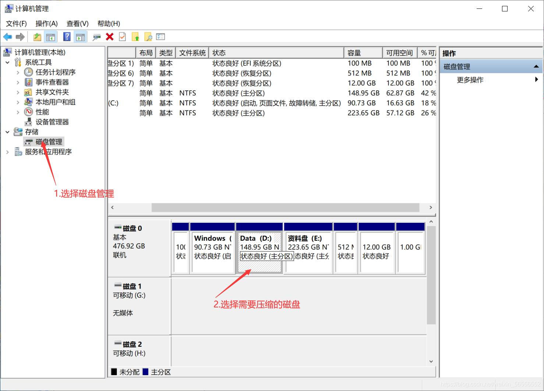The height and width of the screenshot is (391, 544).
Task: Toggle the Show/Hide Console Tree icon
Action: tap(50, 37)
